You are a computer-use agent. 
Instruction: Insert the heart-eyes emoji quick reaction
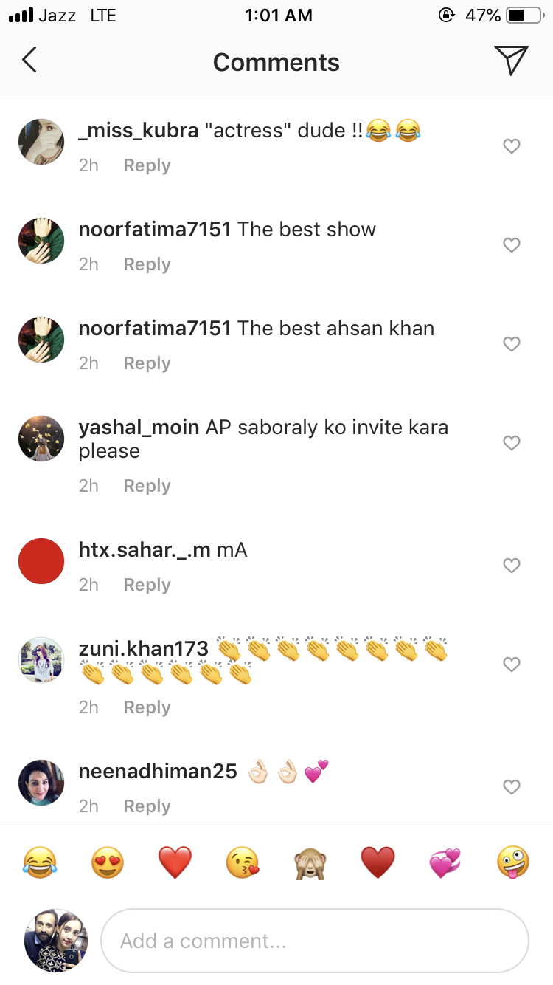pyautogui.click(x=107, y=862)
